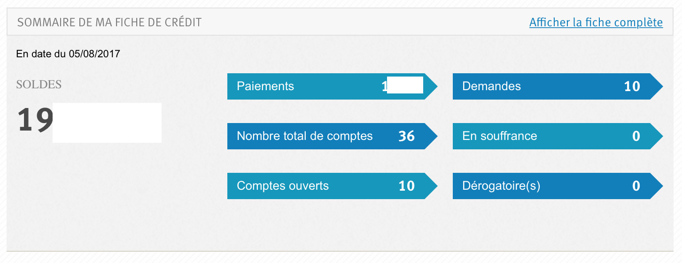Click the zero count in En souffrance
The width and height of the screenshot is (682, 263).
[x=636, y=136]
